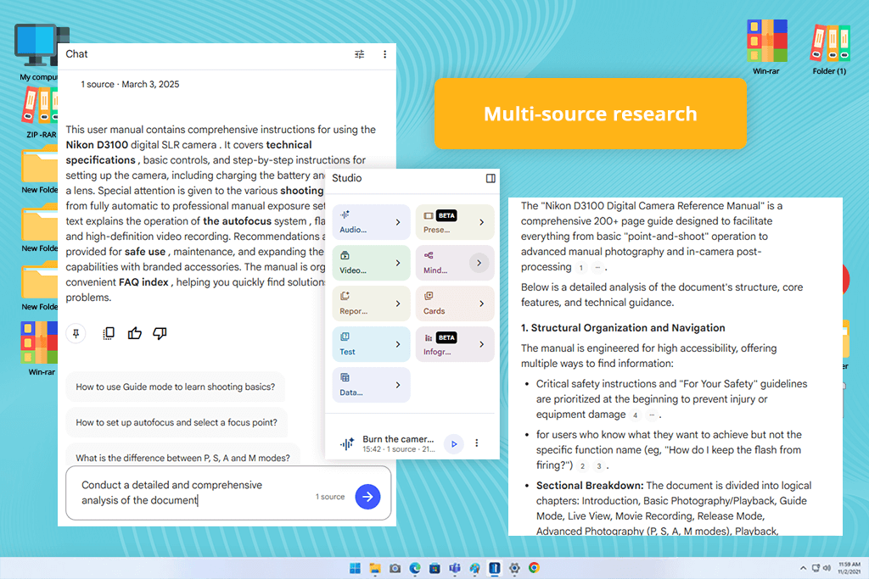The image size is (869, 579).
Task: Open more options for Burn the camera audio
Action: 477,443
